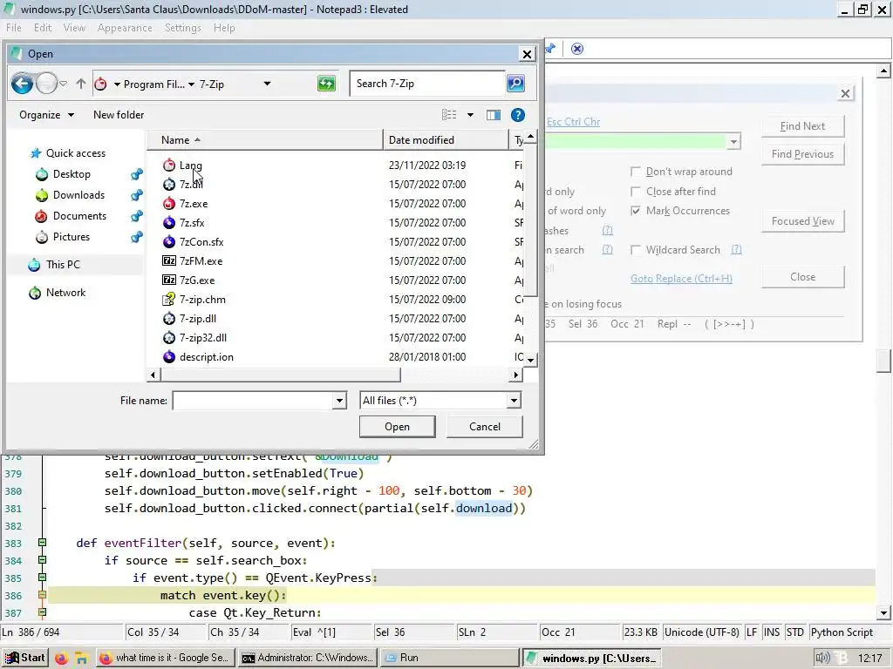
Task: Select the descript.ion file icon
Action: click(169, 356)
